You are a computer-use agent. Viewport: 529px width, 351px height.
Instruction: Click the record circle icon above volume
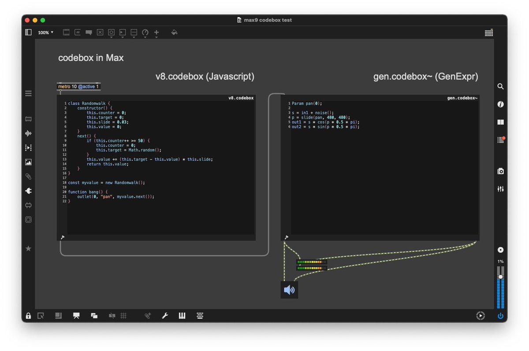(500, 250)
